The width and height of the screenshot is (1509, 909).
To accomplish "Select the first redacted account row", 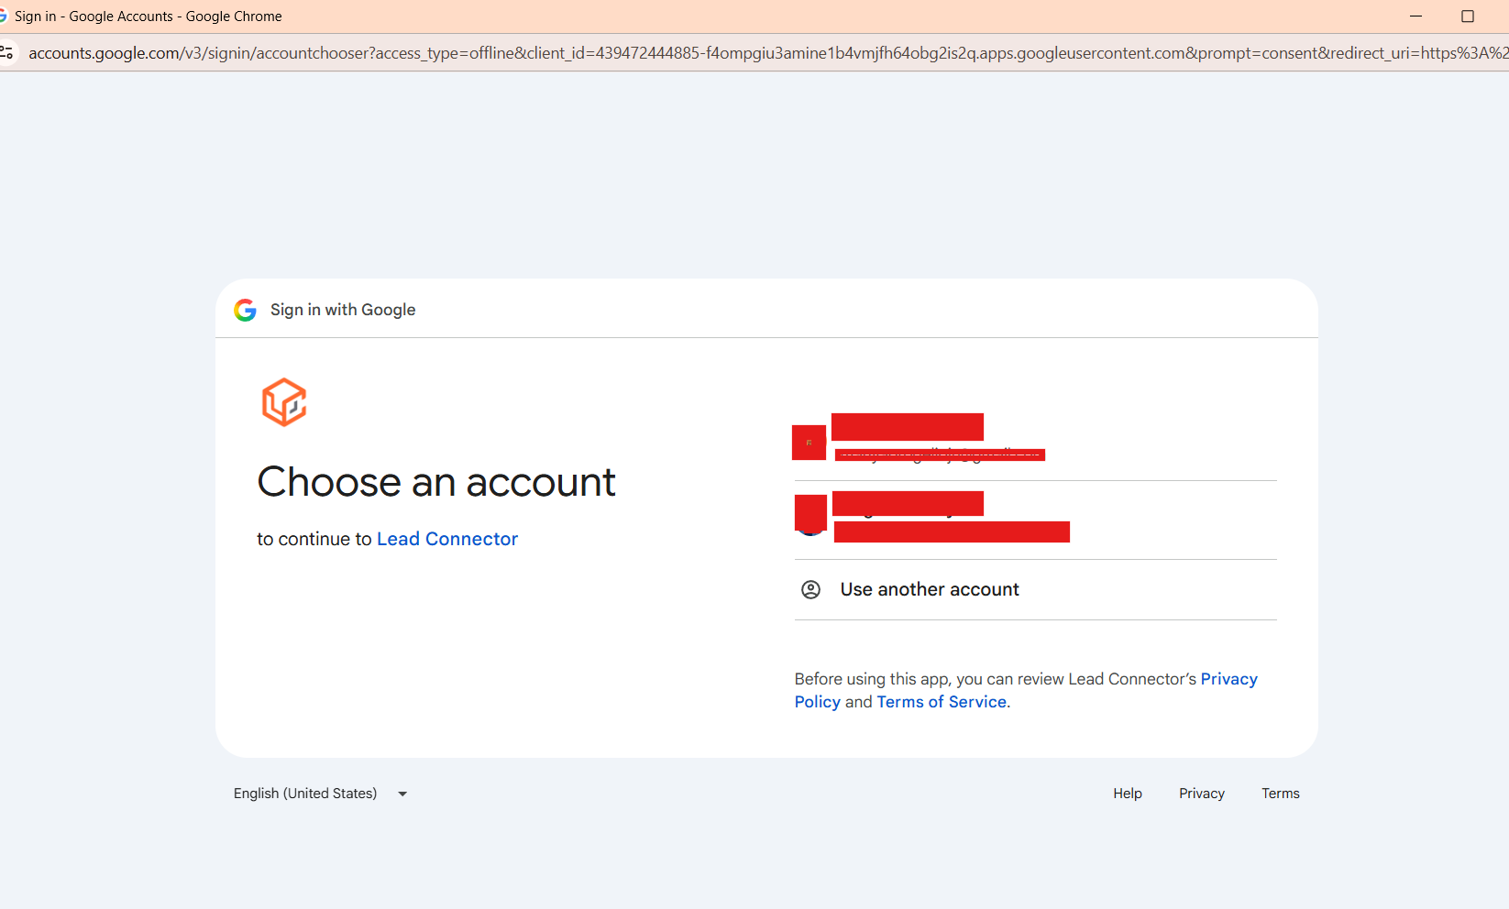I will (x=1035, y=442).
